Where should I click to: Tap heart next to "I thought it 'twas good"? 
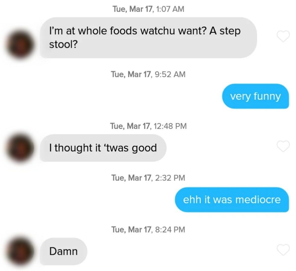283,146
